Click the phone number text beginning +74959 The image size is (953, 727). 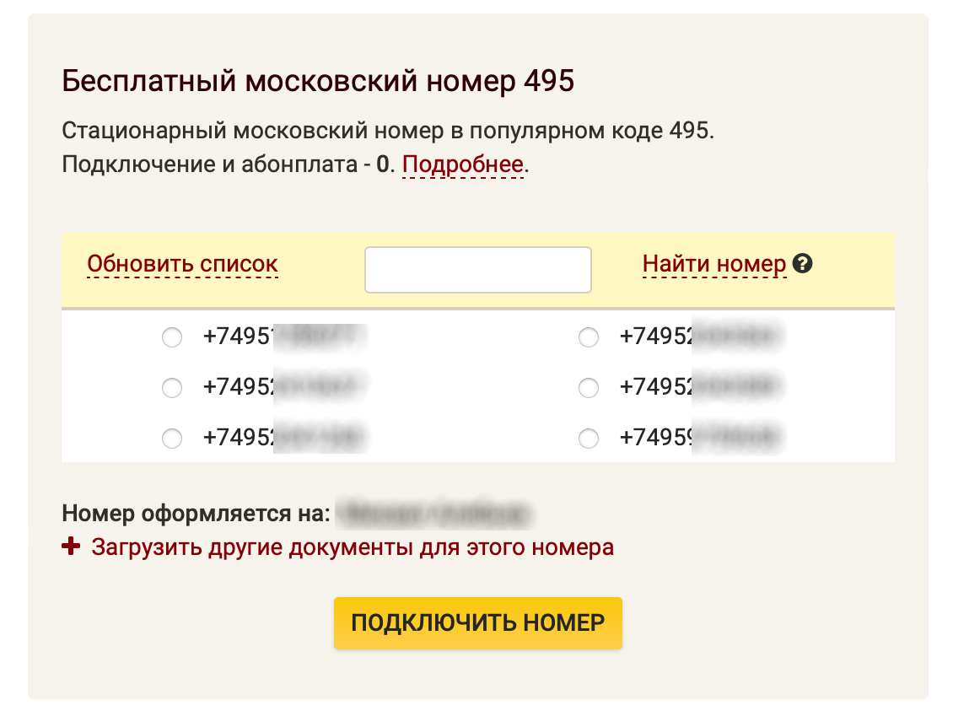coord(701,437)
